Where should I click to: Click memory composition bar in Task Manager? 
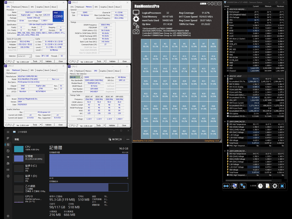(x=89, y=187)
